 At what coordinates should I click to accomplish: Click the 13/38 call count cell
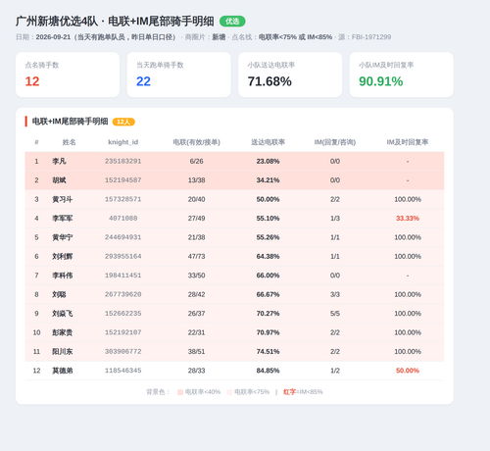pyautogui.click(x=197, y=180)
